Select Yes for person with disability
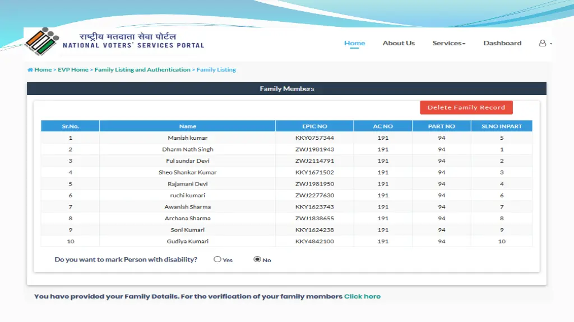Screen dimensions: 574x322 (217, 259)
